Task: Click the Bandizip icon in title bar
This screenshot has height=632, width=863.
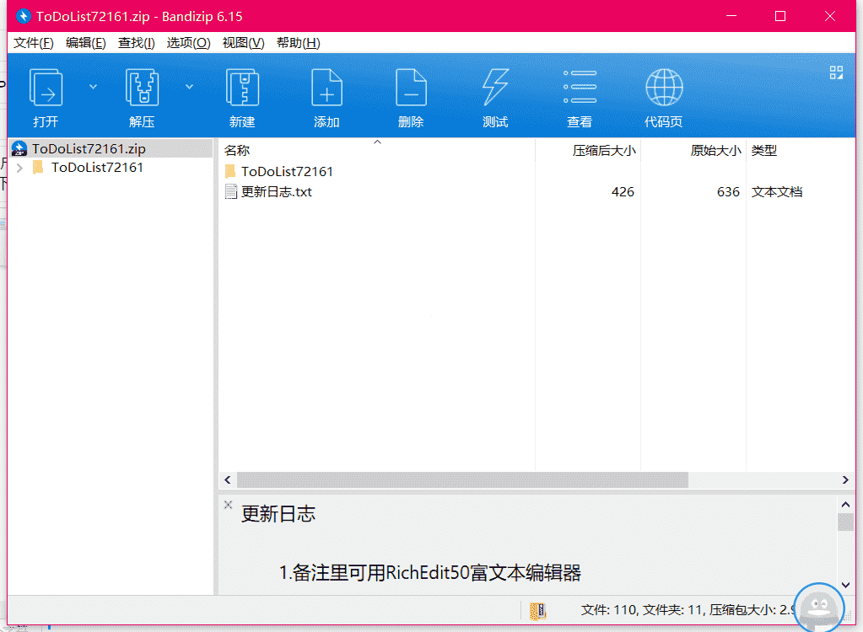Action: pyautogui.click(x=23, y=17)
